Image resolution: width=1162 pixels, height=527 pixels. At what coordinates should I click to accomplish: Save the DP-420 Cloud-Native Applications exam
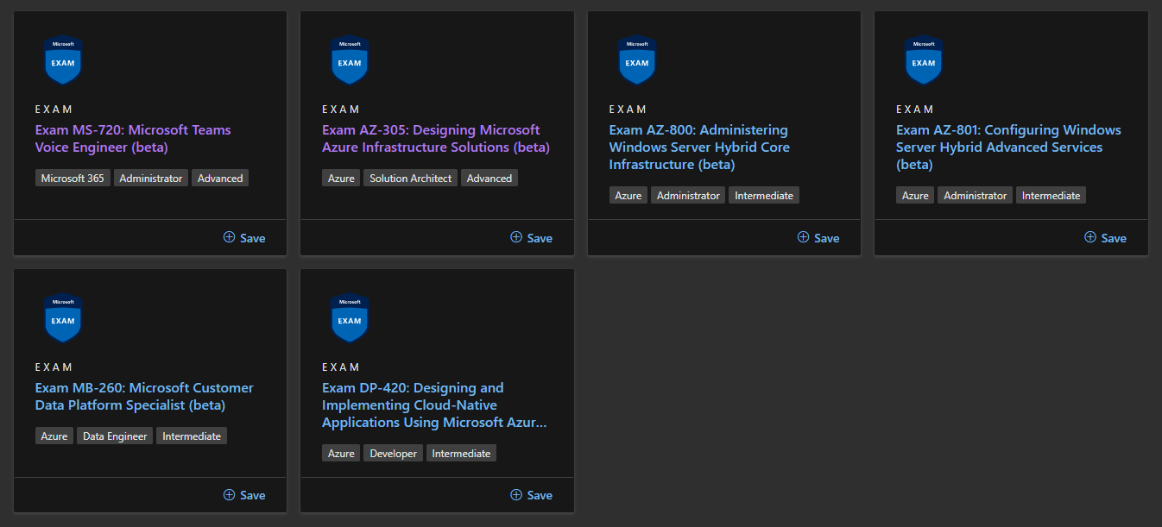531,495
